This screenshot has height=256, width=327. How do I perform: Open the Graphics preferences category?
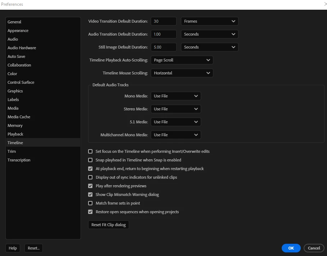43,91
